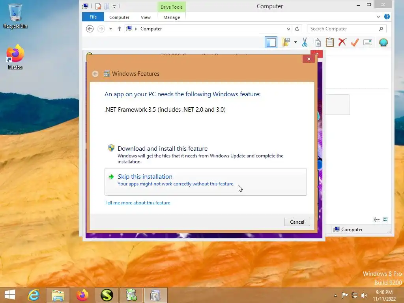Click the network tray icon
The width and height of the screenshot is (404, 303).
pyautogui.click(x=355, y=295)
